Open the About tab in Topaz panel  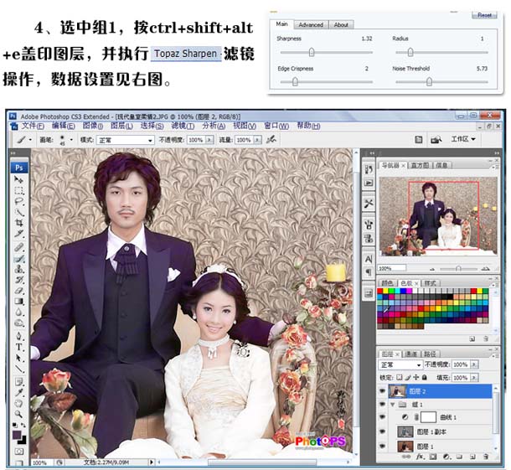point(341,25)
